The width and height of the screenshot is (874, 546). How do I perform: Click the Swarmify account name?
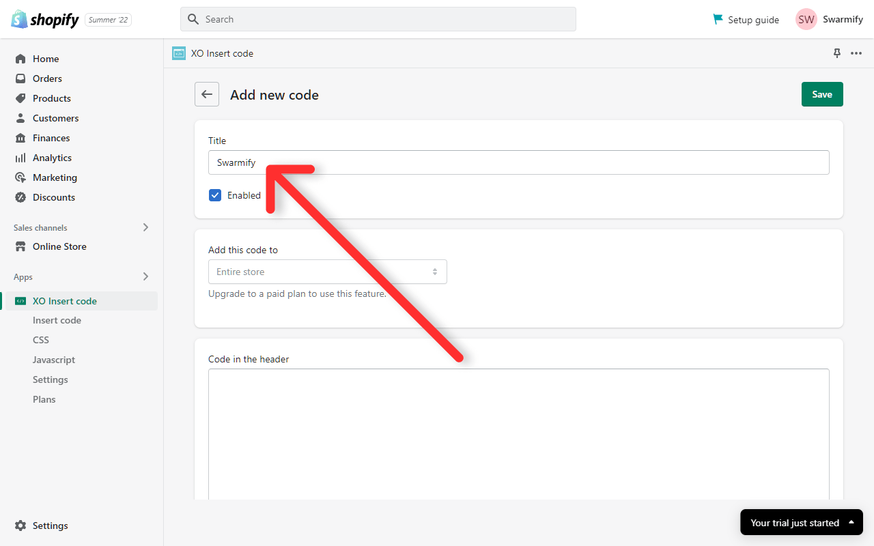(x=843, y=19)
